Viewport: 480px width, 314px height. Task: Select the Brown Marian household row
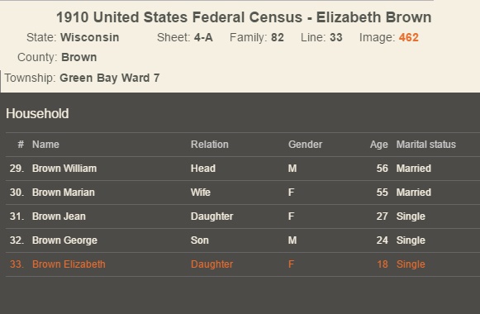(243, 193)
